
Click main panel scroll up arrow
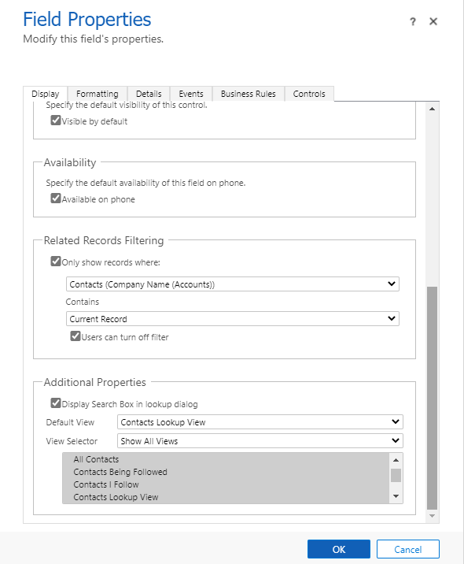tap(432, 109)
